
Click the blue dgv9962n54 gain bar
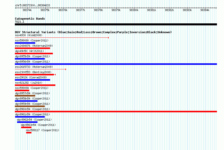[27, 122]
